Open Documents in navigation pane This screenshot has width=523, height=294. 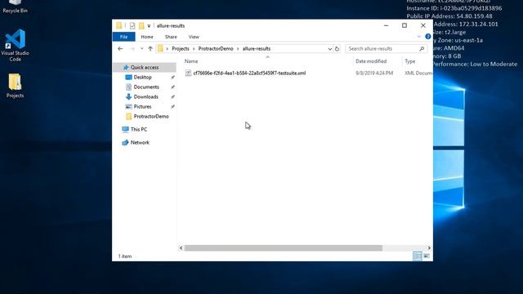click(x=146, y=87)
